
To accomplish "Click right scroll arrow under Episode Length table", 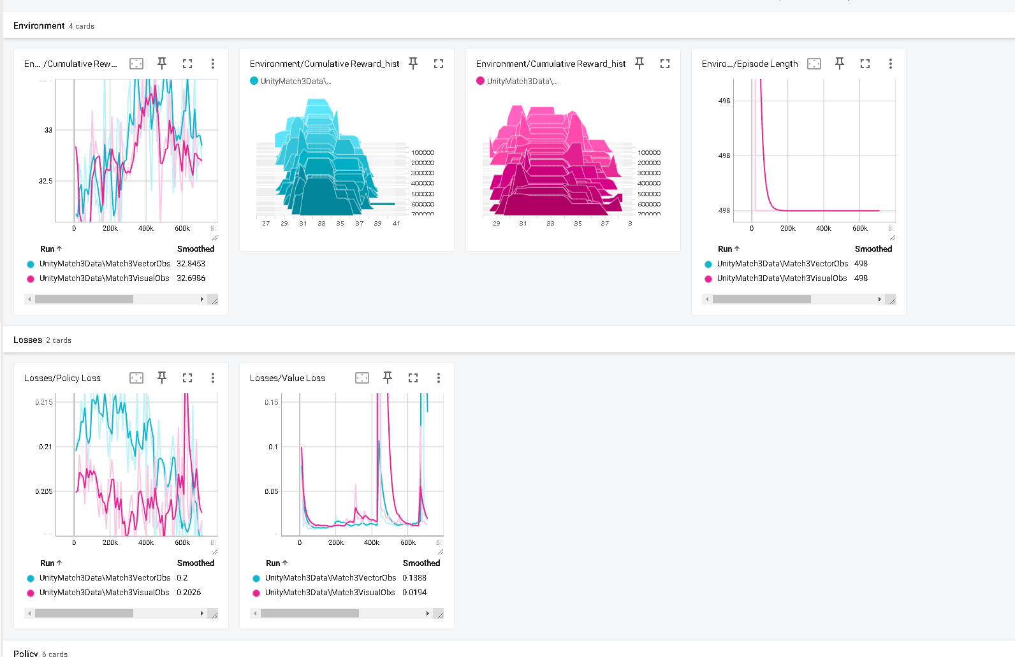I will click(x=880, y=300).
